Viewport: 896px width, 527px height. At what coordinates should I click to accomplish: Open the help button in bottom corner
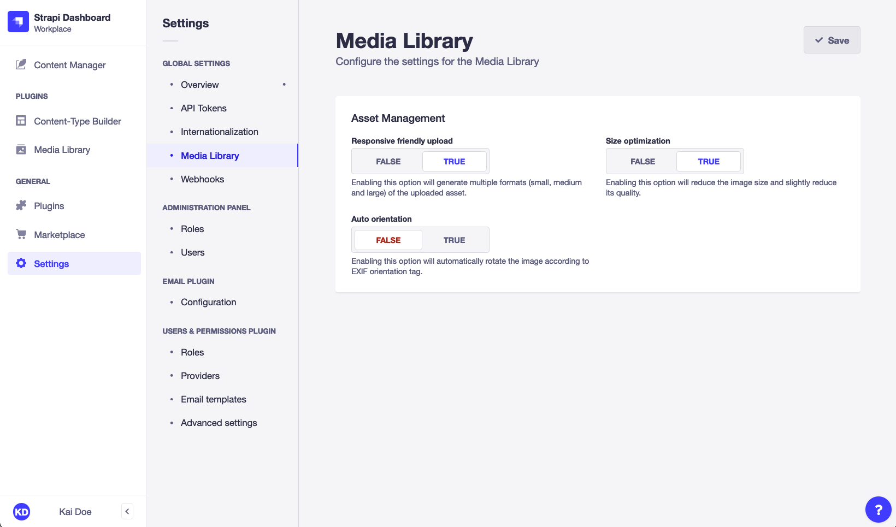(x=878, y=510)
